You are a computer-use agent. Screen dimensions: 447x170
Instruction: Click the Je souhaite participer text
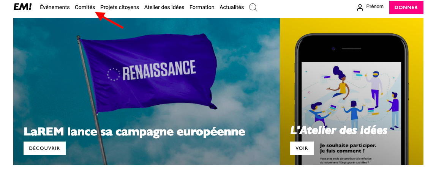click(348, 148)
